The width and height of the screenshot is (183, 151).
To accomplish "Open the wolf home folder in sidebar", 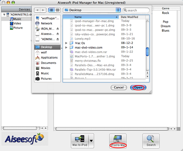I will [47, 52].
